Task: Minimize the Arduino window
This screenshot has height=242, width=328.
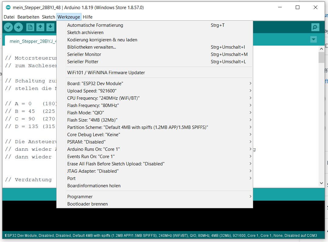Action: pyautogui.click(x=280, y=8)
